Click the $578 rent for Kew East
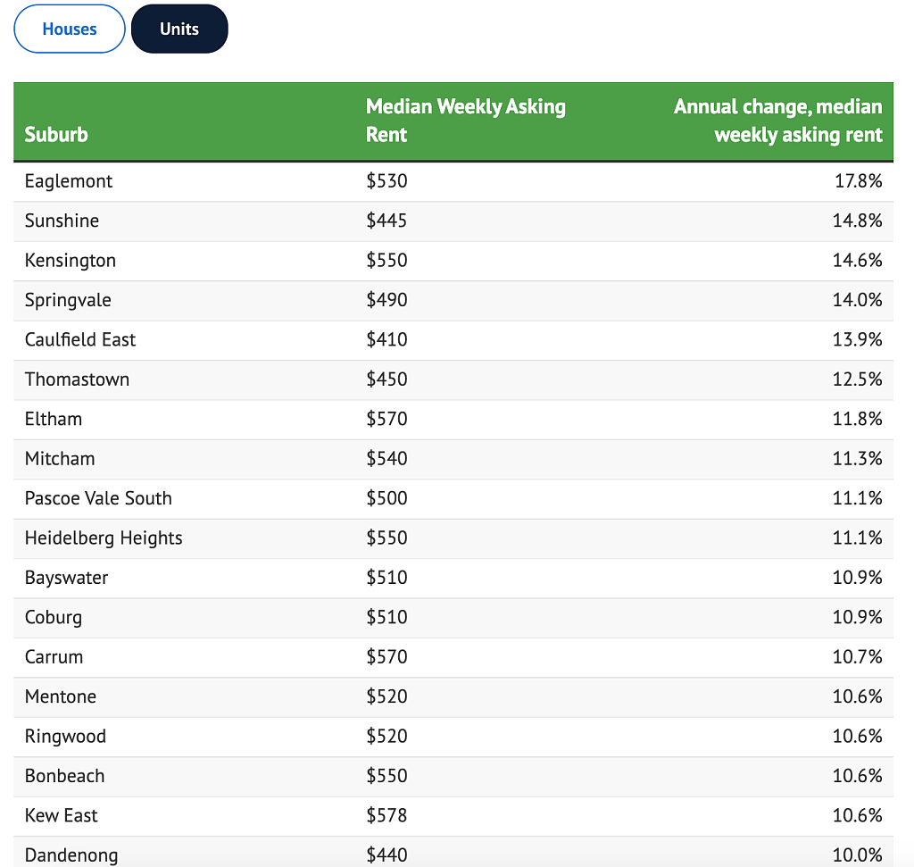The width and height of the screenshot is (914, 867). tap(386, 815)
